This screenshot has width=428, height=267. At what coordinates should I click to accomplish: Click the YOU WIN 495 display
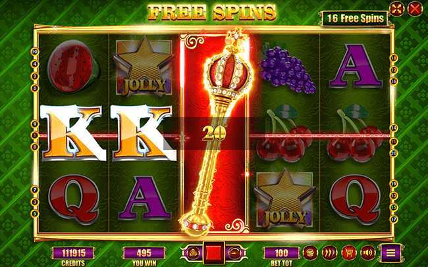(144, 253)
